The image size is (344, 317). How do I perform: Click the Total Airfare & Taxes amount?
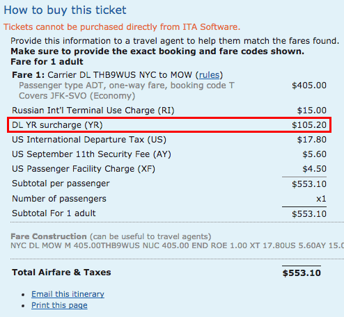[302, 273]
